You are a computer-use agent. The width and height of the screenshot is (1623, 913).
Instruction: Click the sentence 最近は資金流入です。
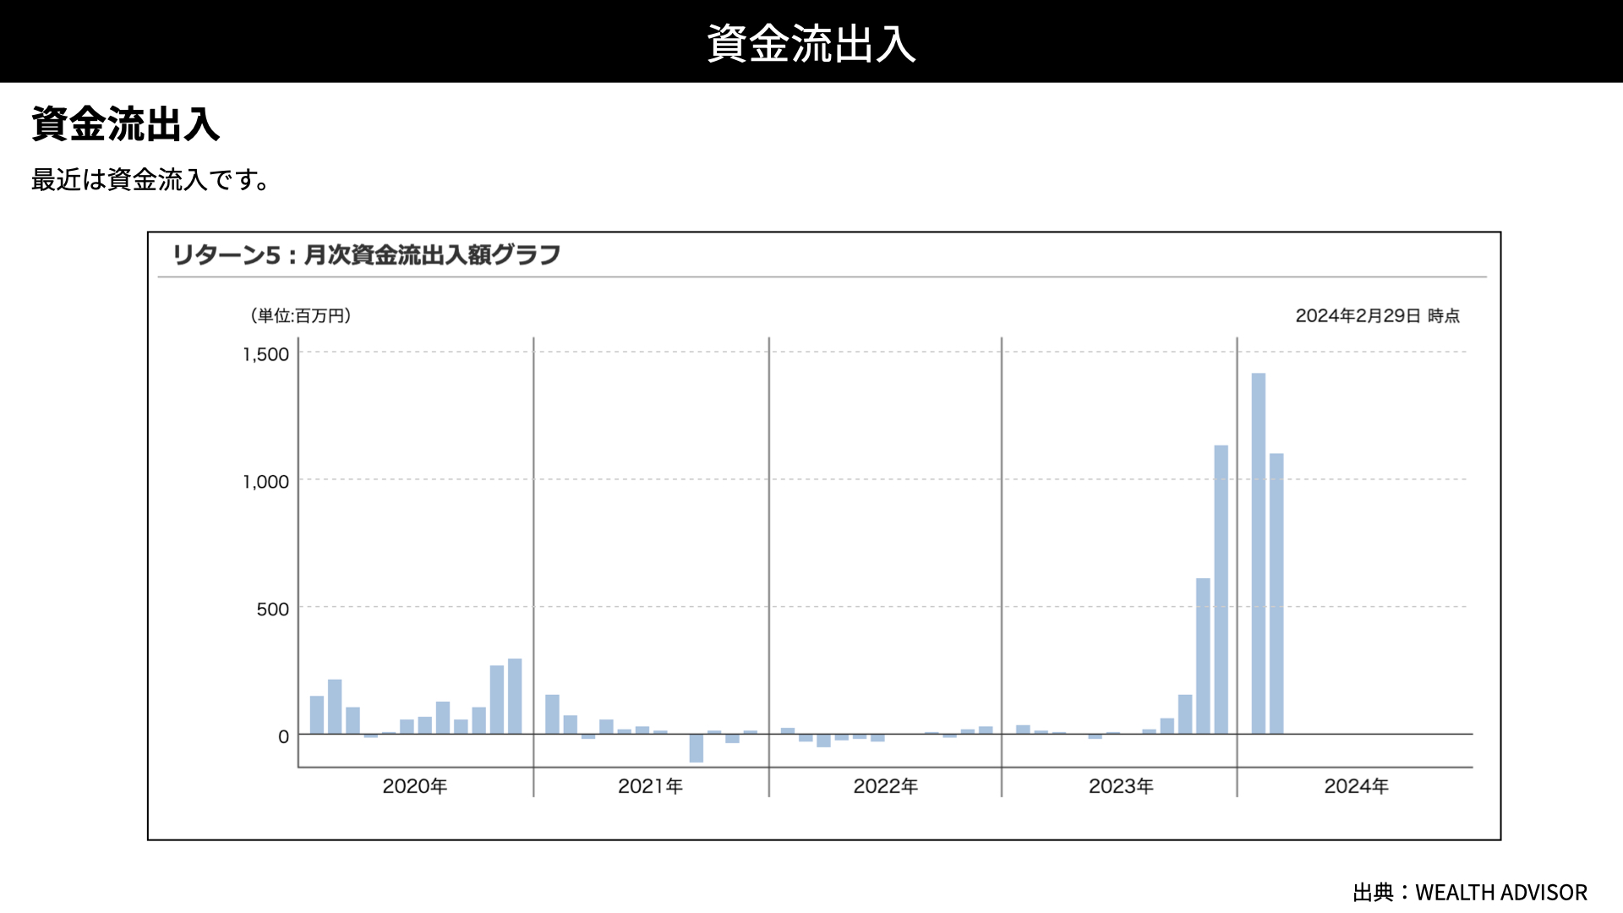click(151, 180)
